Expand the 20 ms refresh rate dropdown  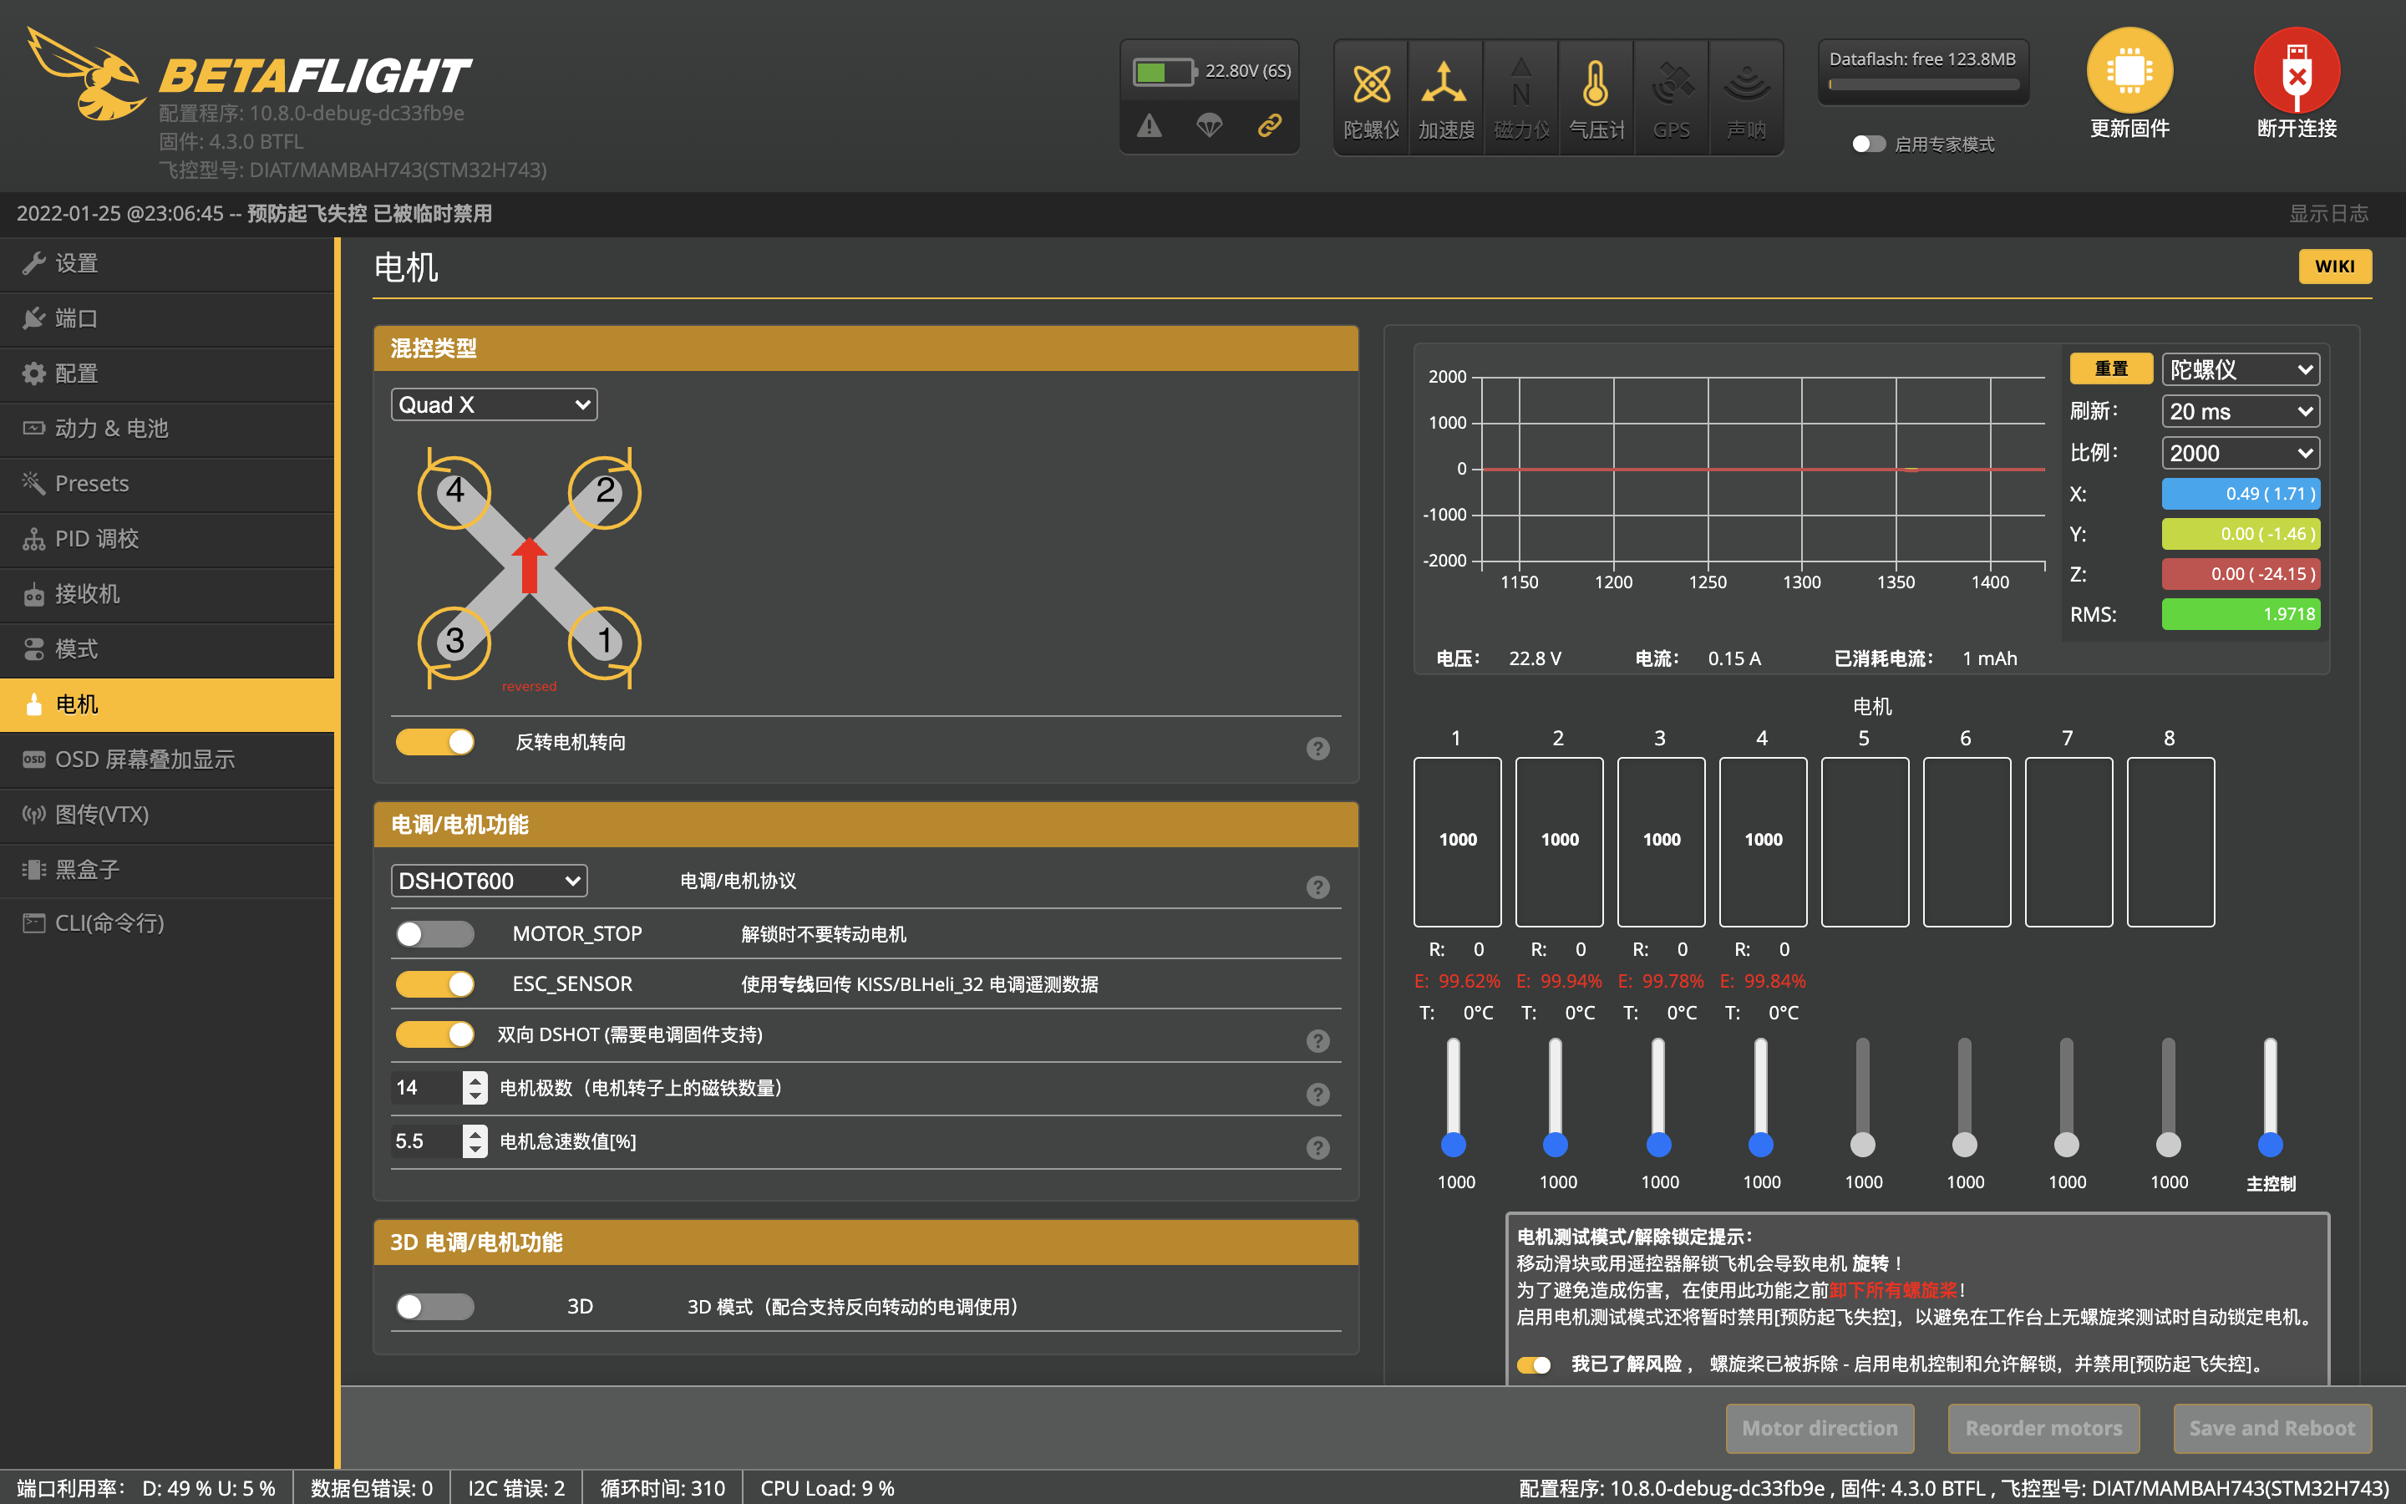tap(2239, 412)
